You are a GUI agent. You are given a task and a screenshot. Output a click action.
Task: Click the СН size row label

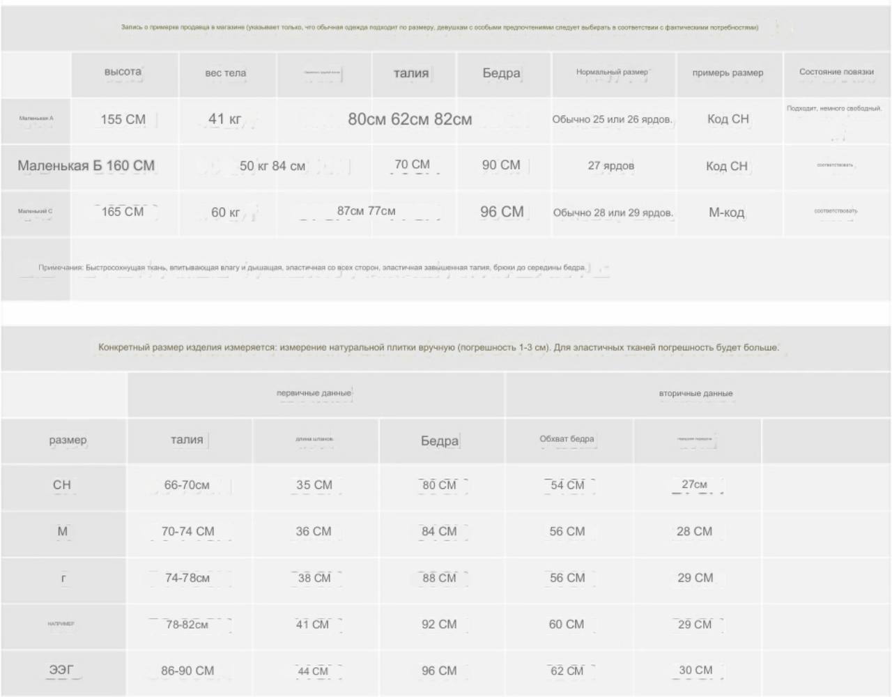pyautogui.click(x=62, y=484)
